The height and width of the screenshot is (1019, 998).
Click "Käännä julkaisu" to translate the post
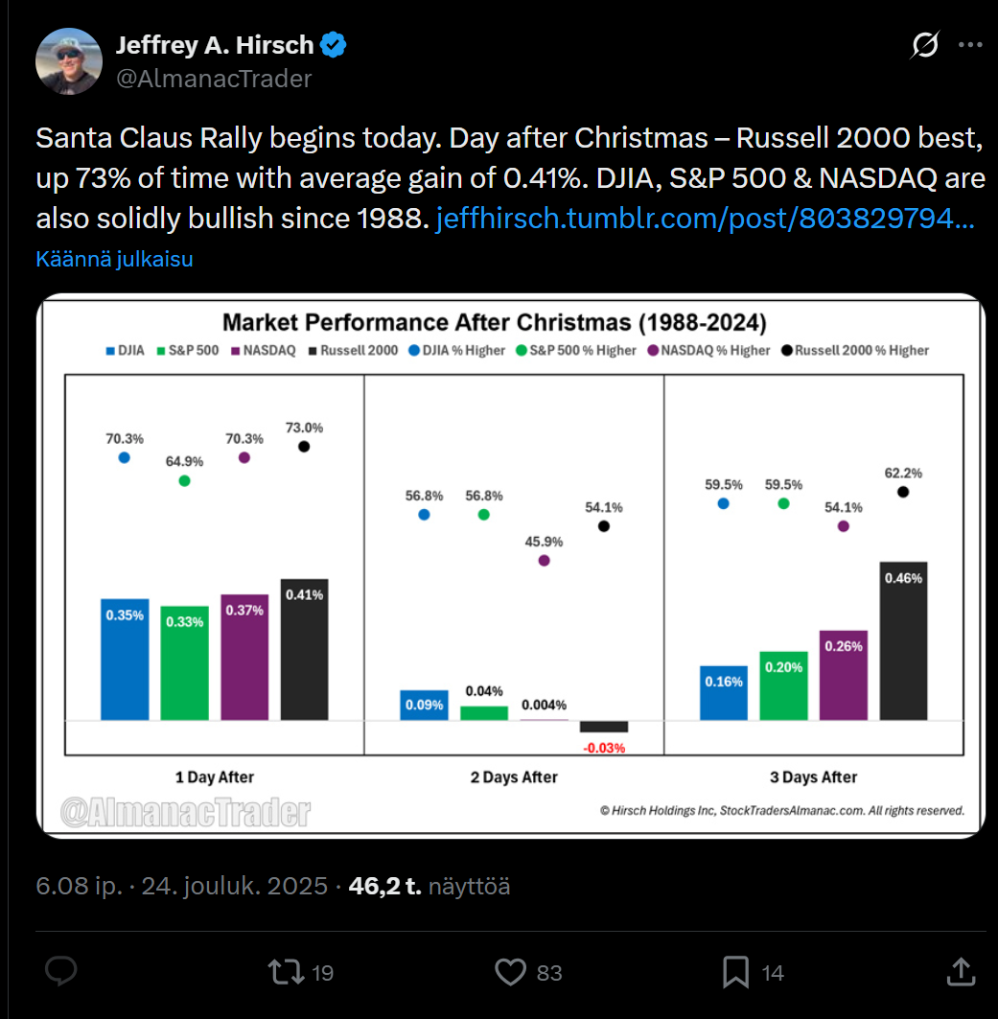tap(114, 259)
